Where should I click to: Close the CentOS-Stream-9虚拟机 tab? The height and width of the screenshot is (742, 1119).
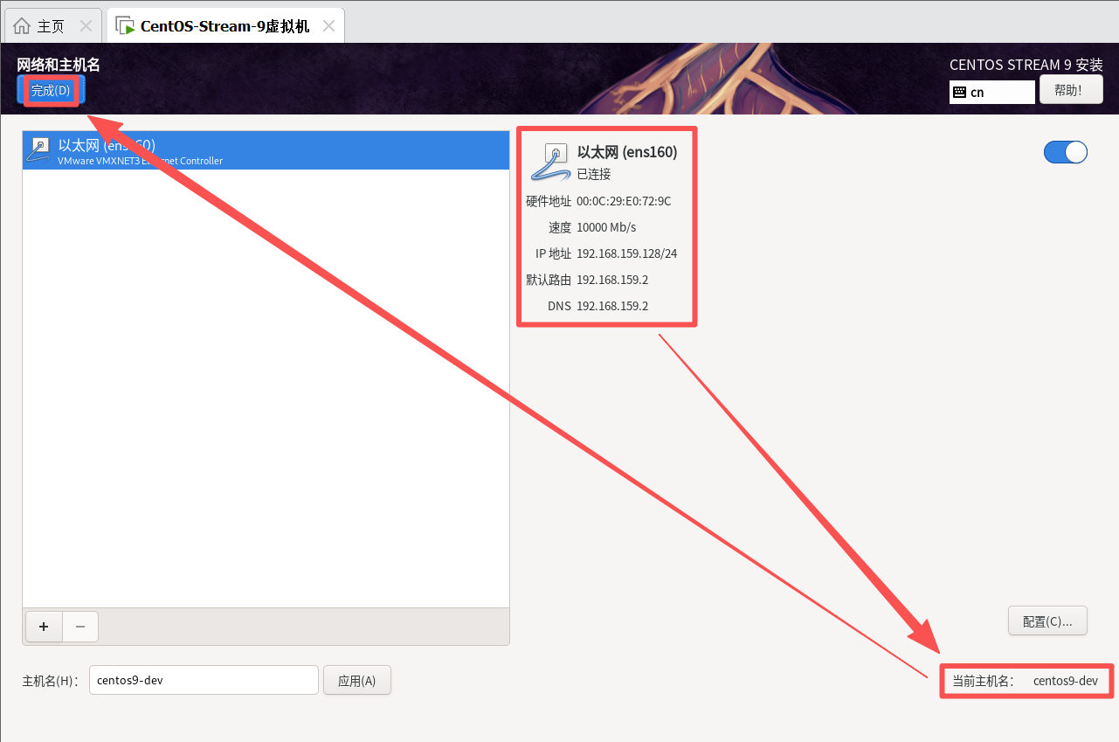tap(328, 25)
